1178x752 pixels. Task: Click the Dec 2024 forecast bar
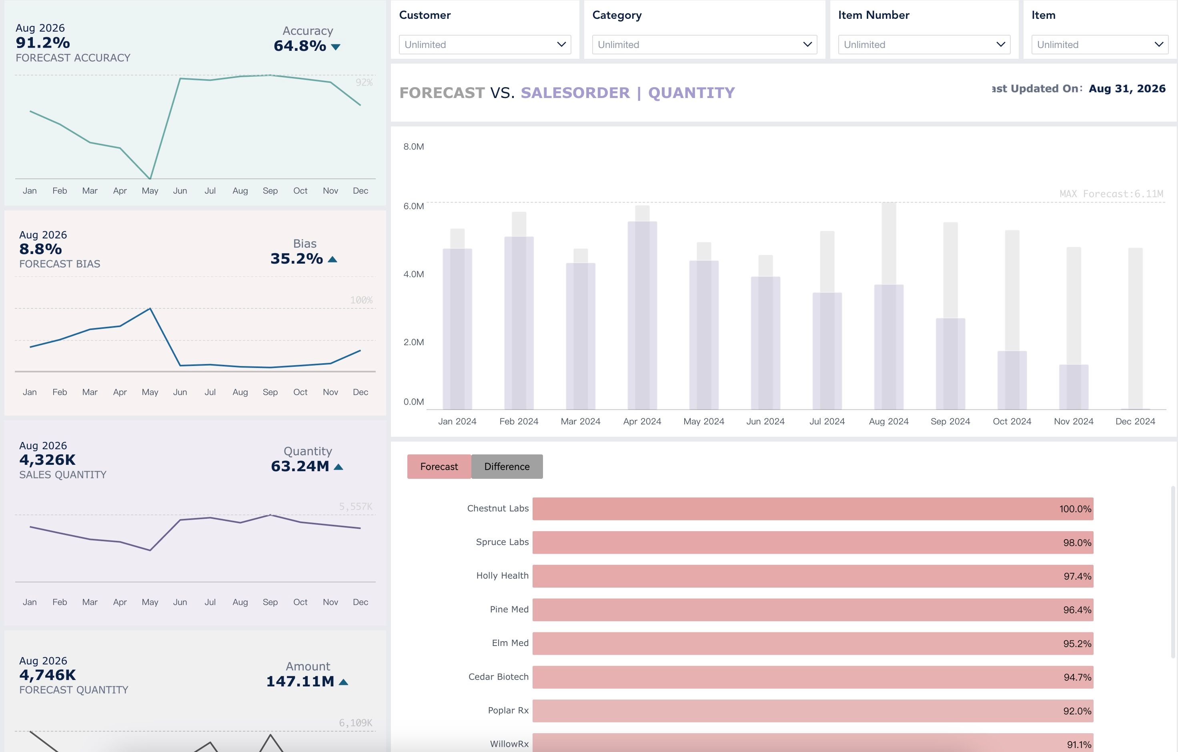coord(1136,328)
